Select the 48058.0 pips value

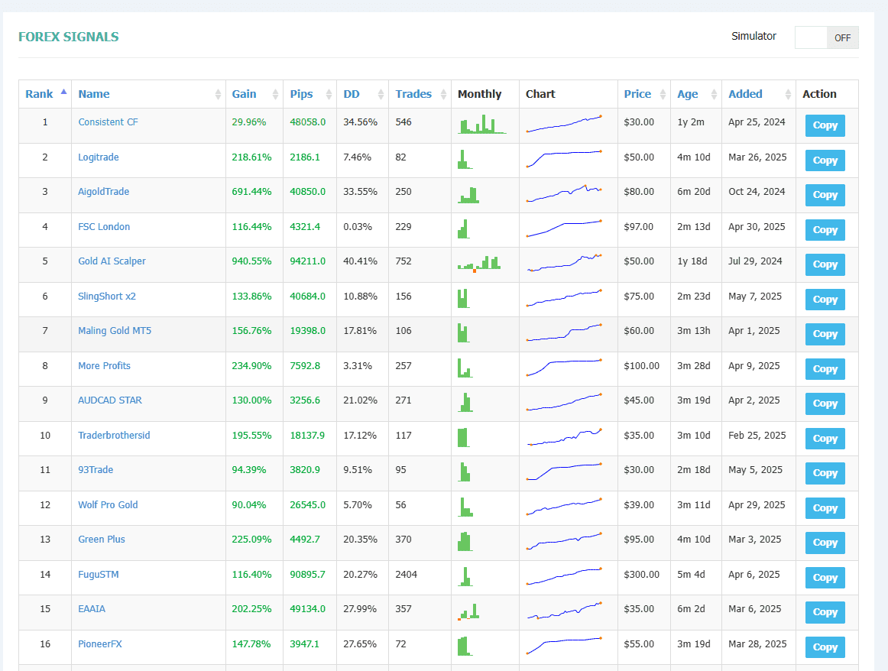(307, 122)
